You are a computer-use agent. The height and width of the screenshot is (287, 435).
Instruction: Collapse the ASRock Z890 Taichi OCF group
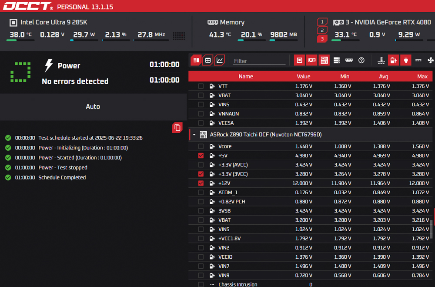coord(194,135)
